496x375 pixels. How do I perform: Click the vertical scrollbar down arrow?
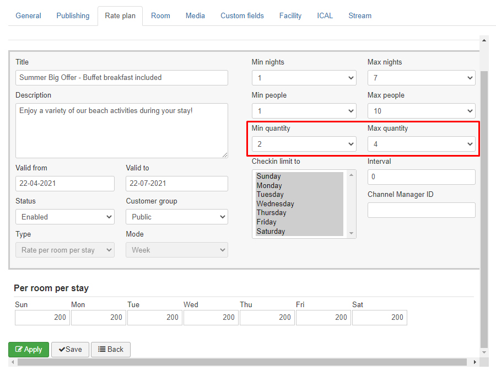484,352
